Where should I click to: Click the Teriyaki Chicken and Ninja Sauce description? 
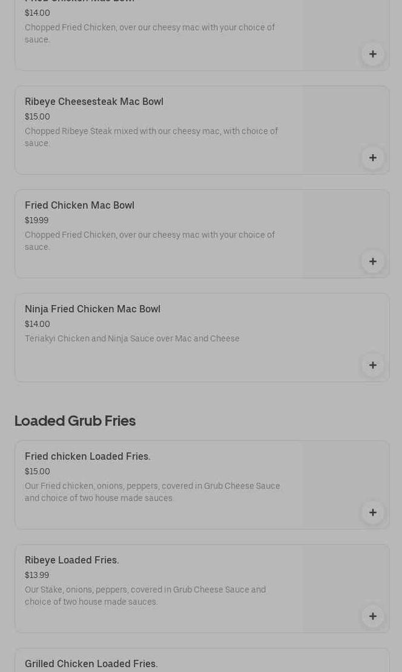tap(132, 339)
